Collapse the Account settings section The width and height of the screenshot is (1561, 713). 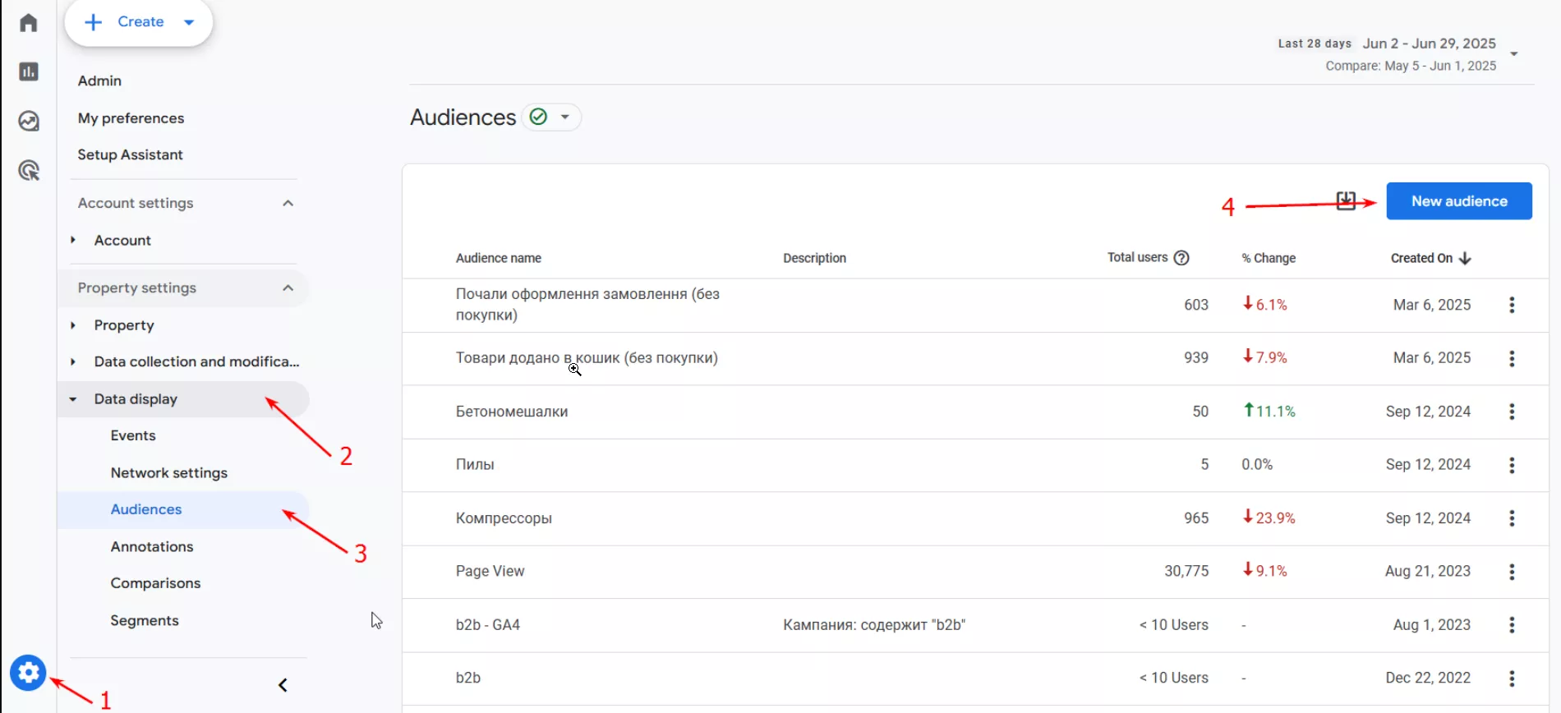(x=288, y=203)
